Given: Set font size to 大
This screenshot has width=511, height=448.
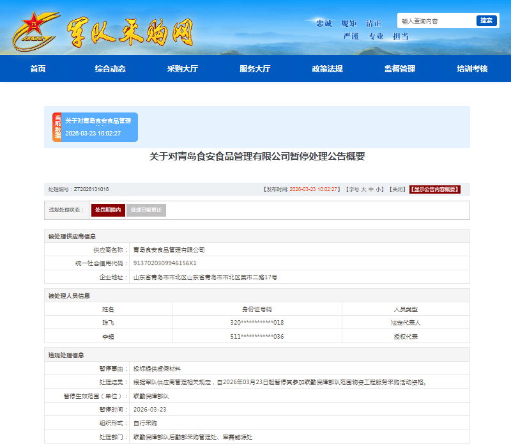Looking at the screenshot, I should point(363,189).
